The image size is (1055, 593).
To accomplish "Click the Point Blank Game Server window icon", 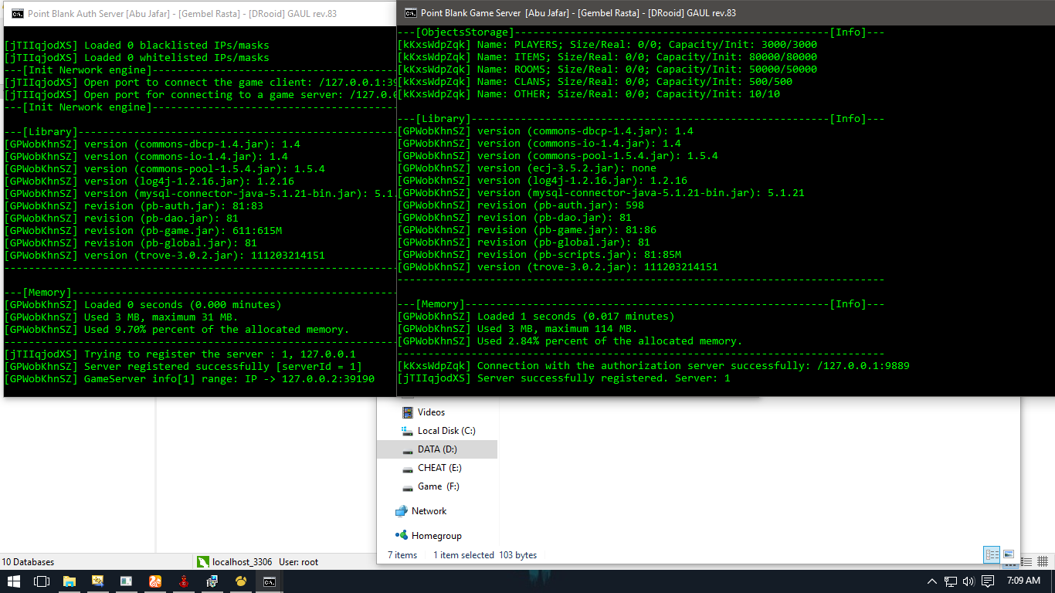I will tap(411, 13).
